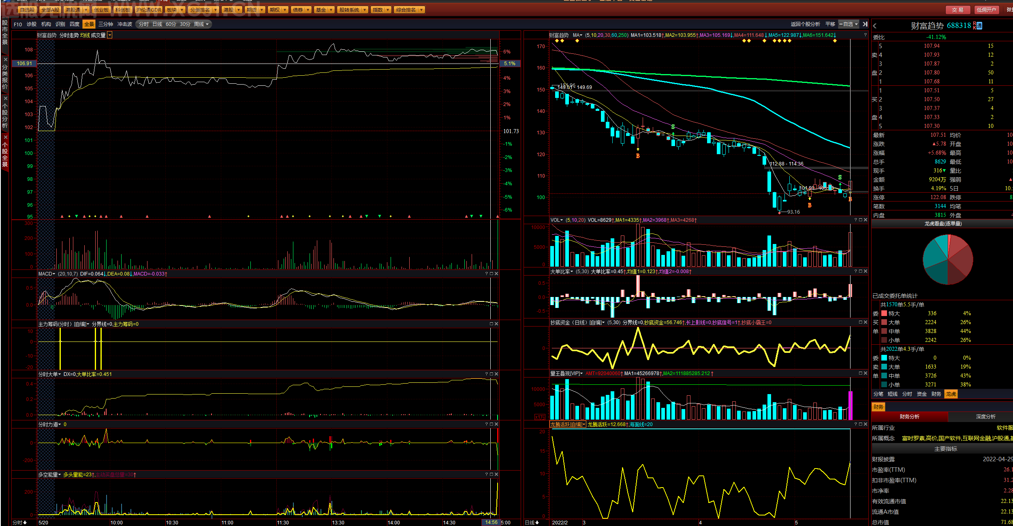Open the 股转系统 dropdown arrow
This screenshot has height=526, width=1013.
tap(365, 10)
